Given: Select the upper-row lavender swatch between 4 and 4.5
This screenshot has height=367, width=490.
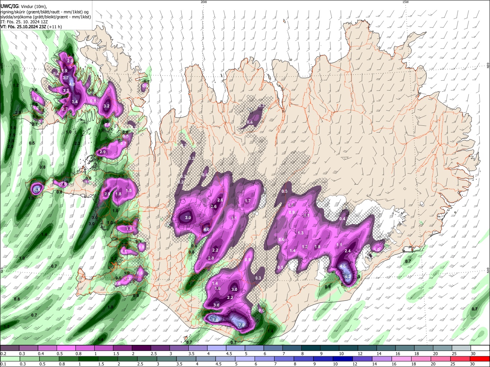Looking at the screenshot, I should 217,348.
